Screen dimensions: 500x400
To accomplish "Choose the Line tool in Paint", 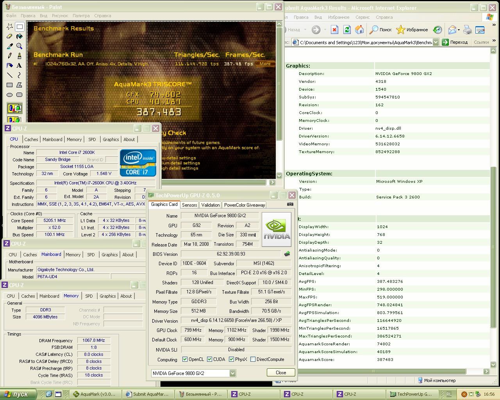I will tap(10, 75).
